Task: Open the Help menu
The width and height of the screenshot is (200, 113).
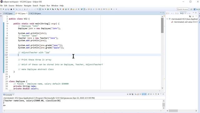Action: point(62,6)
